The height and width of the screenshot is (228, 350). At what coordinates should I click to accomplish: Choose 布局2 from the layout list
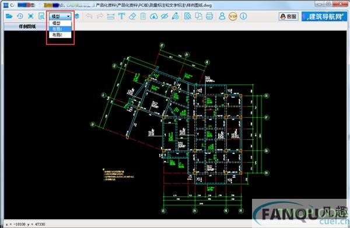60,35
